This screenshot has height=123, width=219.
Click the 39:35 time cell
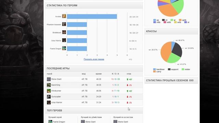click(x=99, y=85)
